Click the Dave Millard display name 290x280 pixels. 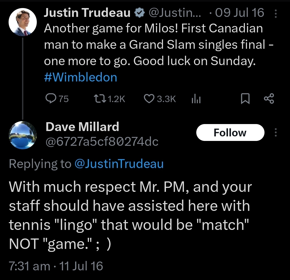tap(82, 126)
